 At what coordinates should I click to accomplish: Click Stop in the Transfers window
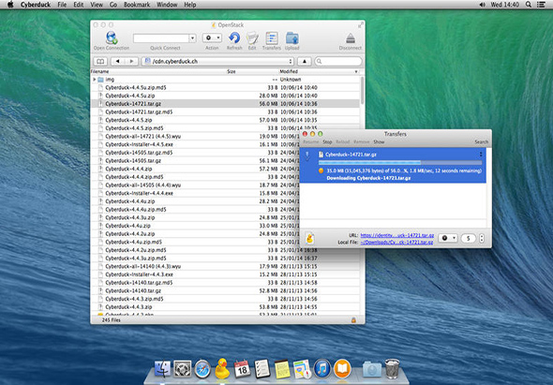pyautogui.click(x=327, y=141)
